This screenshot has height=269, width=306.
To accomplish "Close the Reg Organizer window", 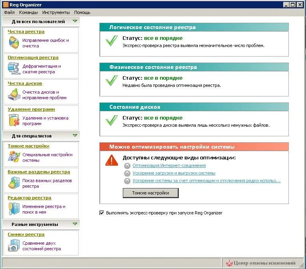I will [300, 5].
